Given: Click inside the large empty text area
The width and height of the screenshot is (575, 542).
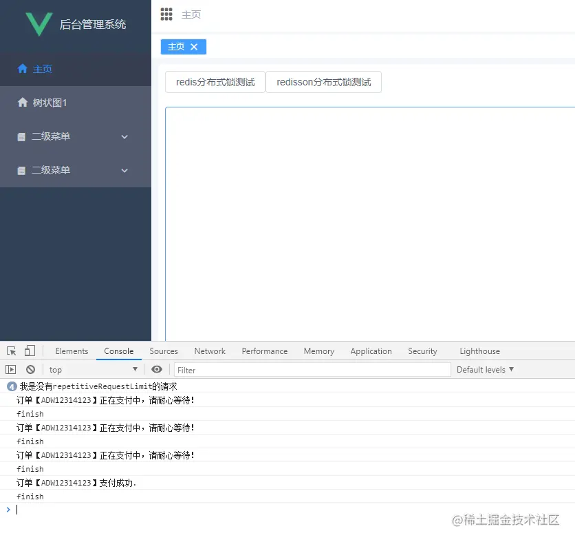Looking at the screenshot, I should click(370, 224).
